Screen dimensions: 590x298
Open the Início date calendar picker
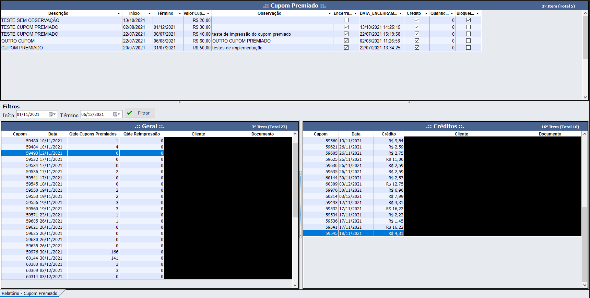point(52,114)
